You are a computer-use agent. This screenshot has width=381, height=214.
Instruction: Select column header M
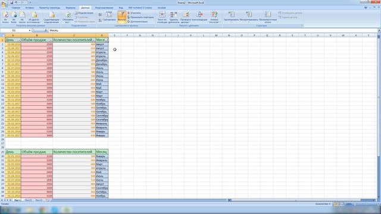[x=216, y=36]
